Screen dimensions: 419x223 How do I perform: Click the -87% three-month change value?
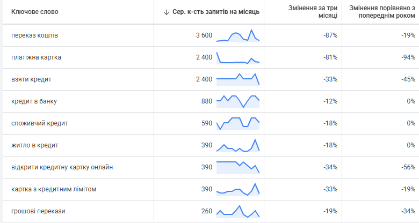coord(330,35)
